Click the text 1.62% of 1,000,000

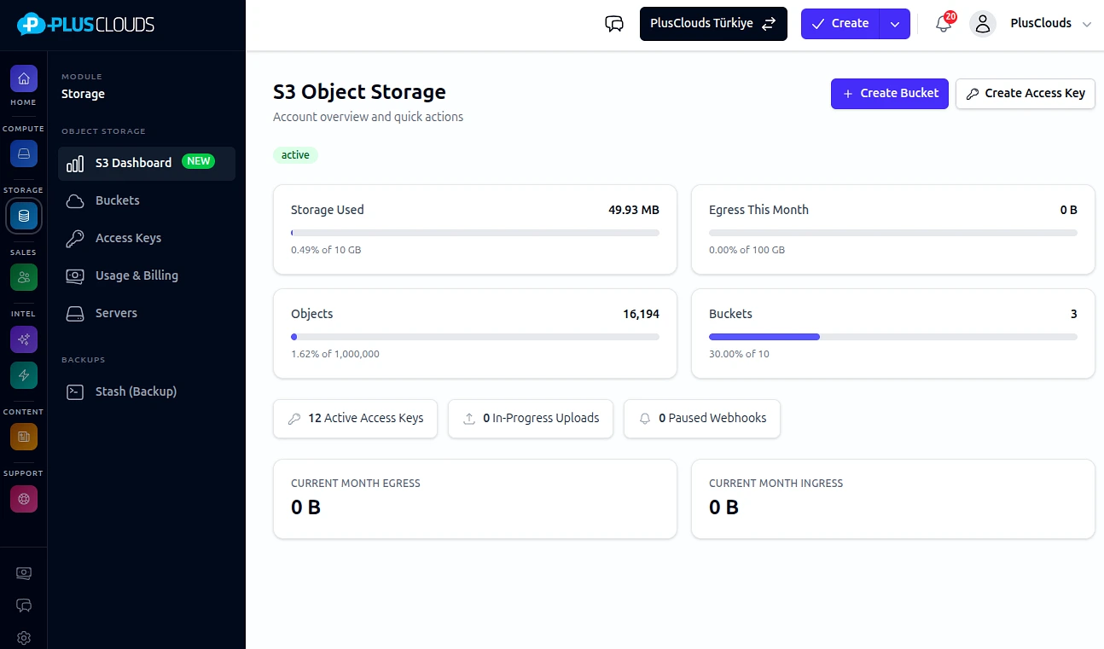(335, 354)
